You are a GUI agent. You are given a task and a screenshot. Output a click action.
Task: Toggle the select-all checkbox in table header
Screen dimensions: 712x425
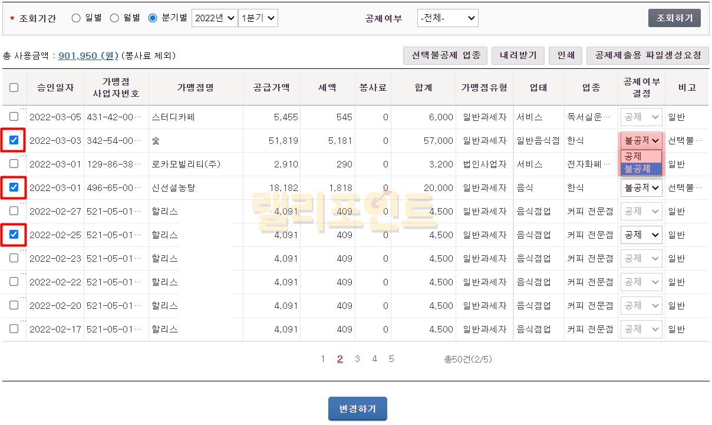click(x=14, y=87)
